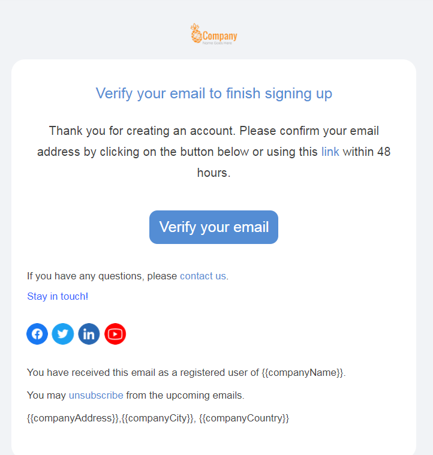Click the {{companyCity}} placeholder
The image size is (433, 455).
(x=158, y=418)
